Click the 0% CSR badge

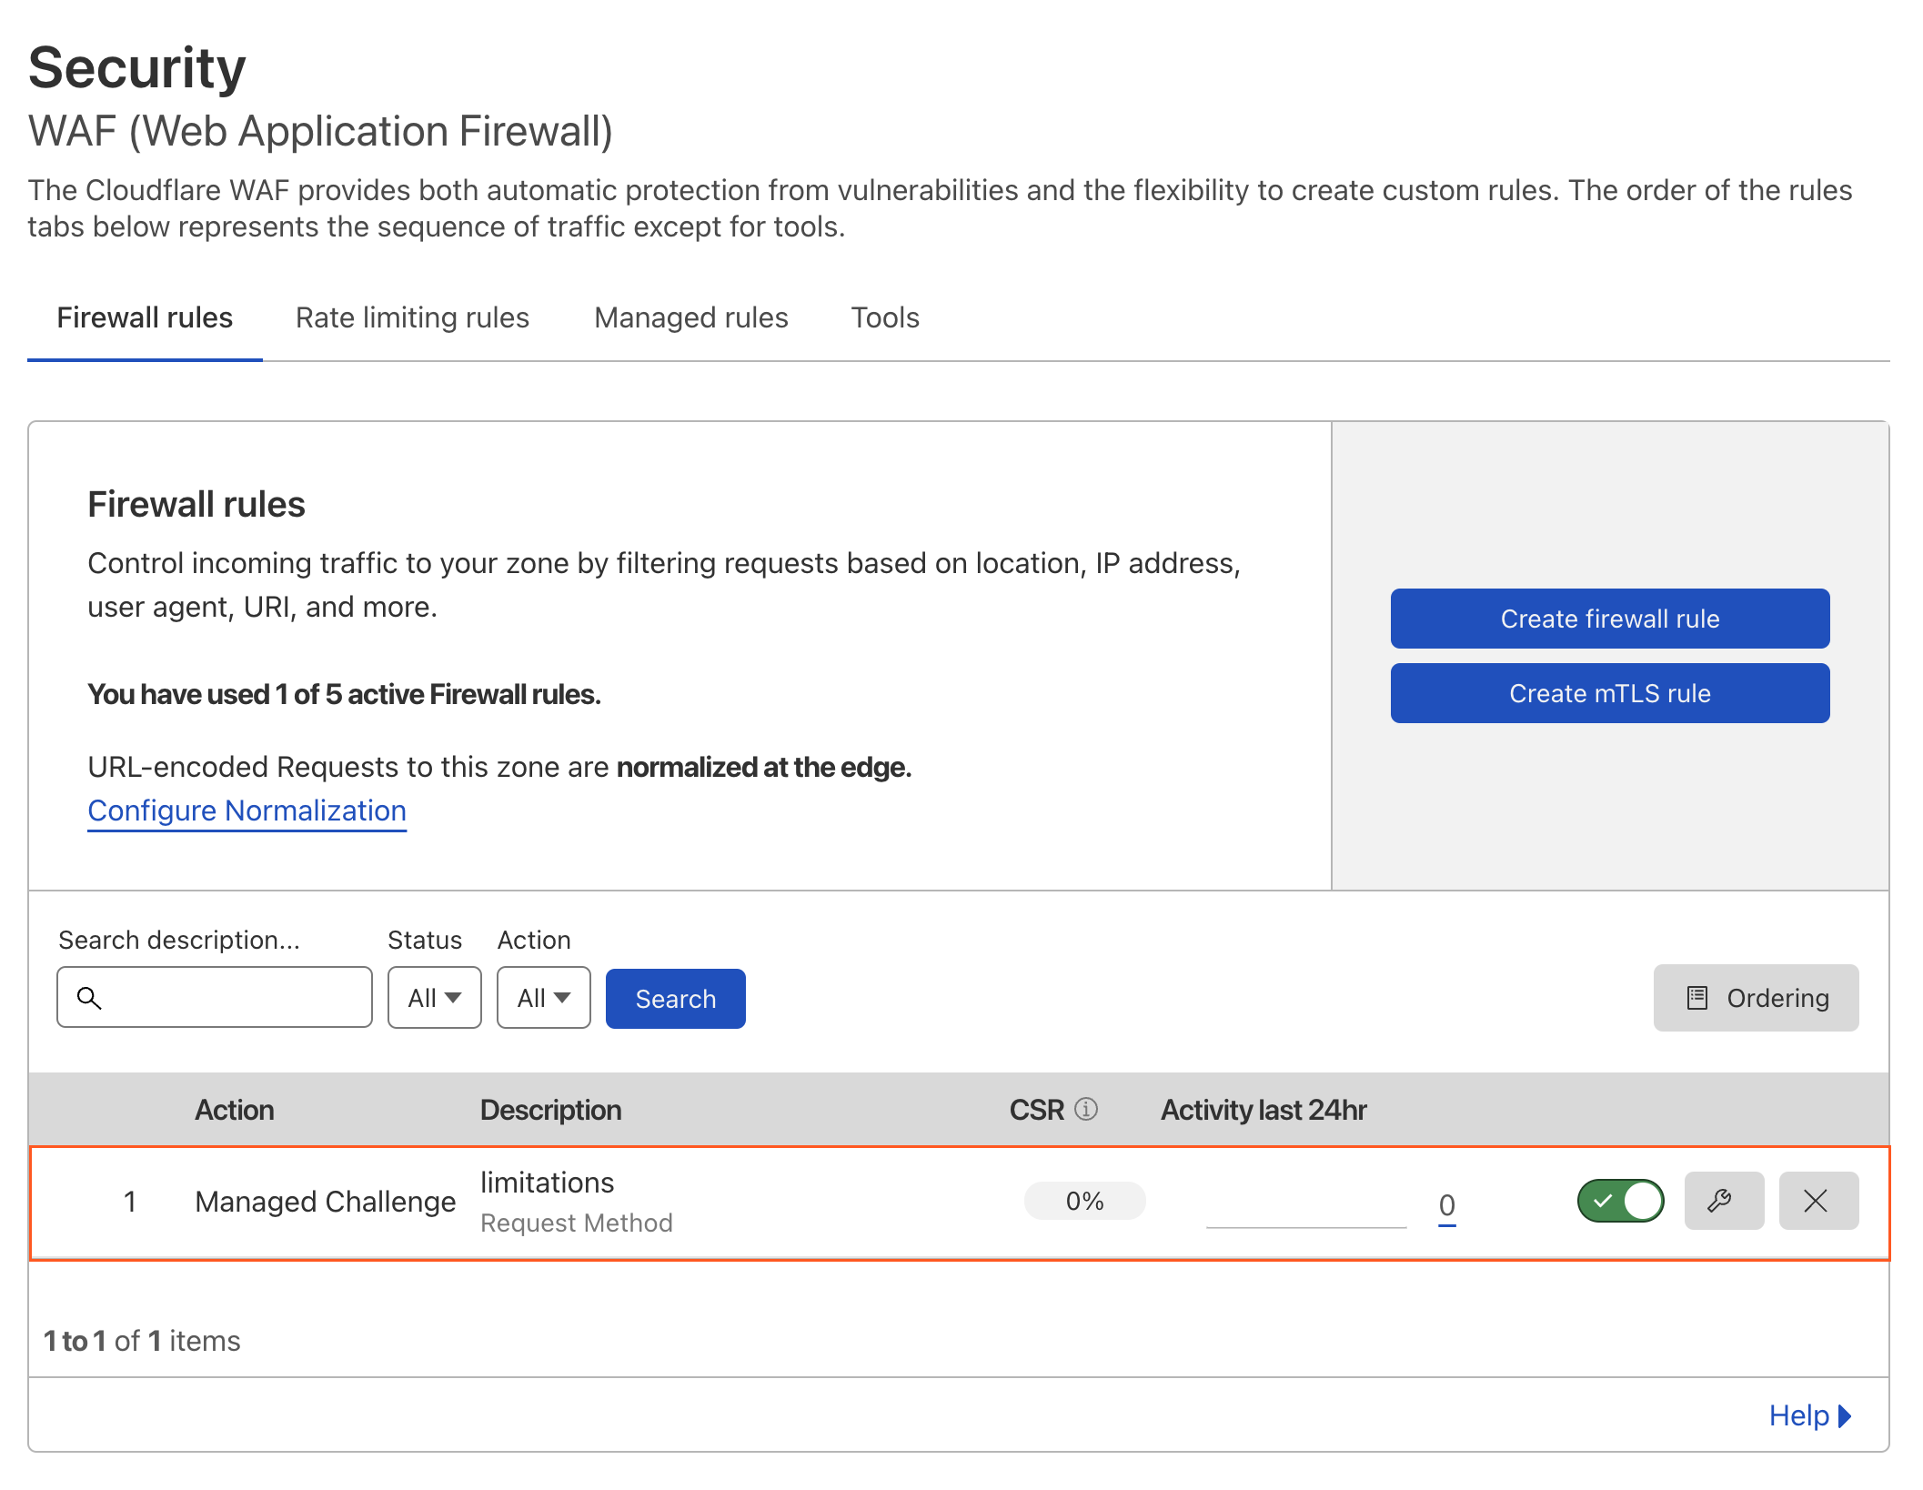click(1084, 1201)
